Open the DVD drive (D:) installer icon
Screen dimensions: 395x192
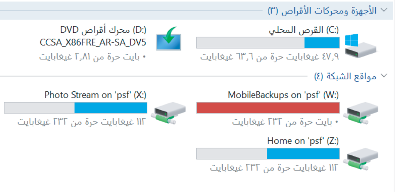point(169,39)
